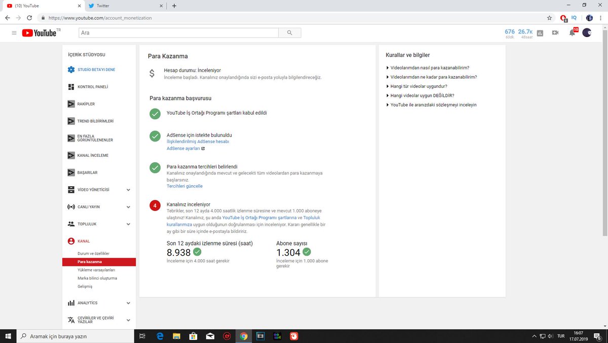Click the IQ extension icon
608x343 pixels.
coord(574,17)
